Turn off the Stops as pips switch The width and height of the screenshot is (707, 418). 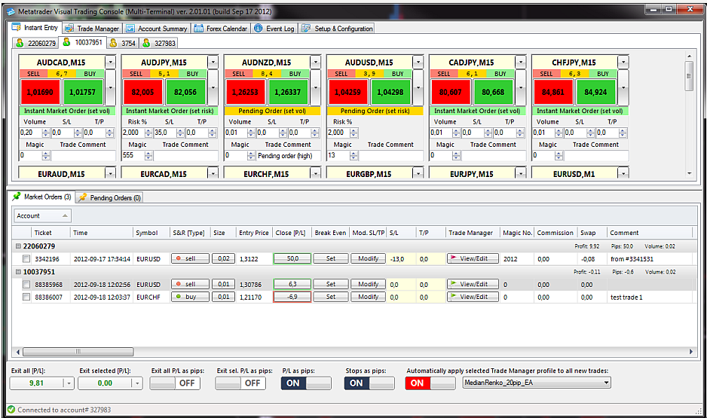(x=369, y=383)
